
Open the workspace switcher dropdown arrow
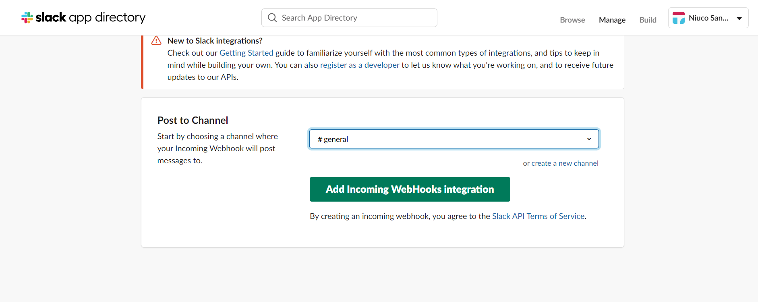(739, 18)
